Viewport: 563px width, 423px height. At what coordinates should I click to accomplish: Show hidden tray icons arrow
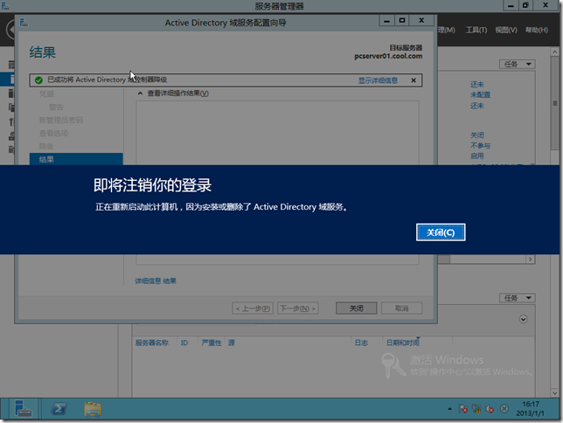(449, 409)
